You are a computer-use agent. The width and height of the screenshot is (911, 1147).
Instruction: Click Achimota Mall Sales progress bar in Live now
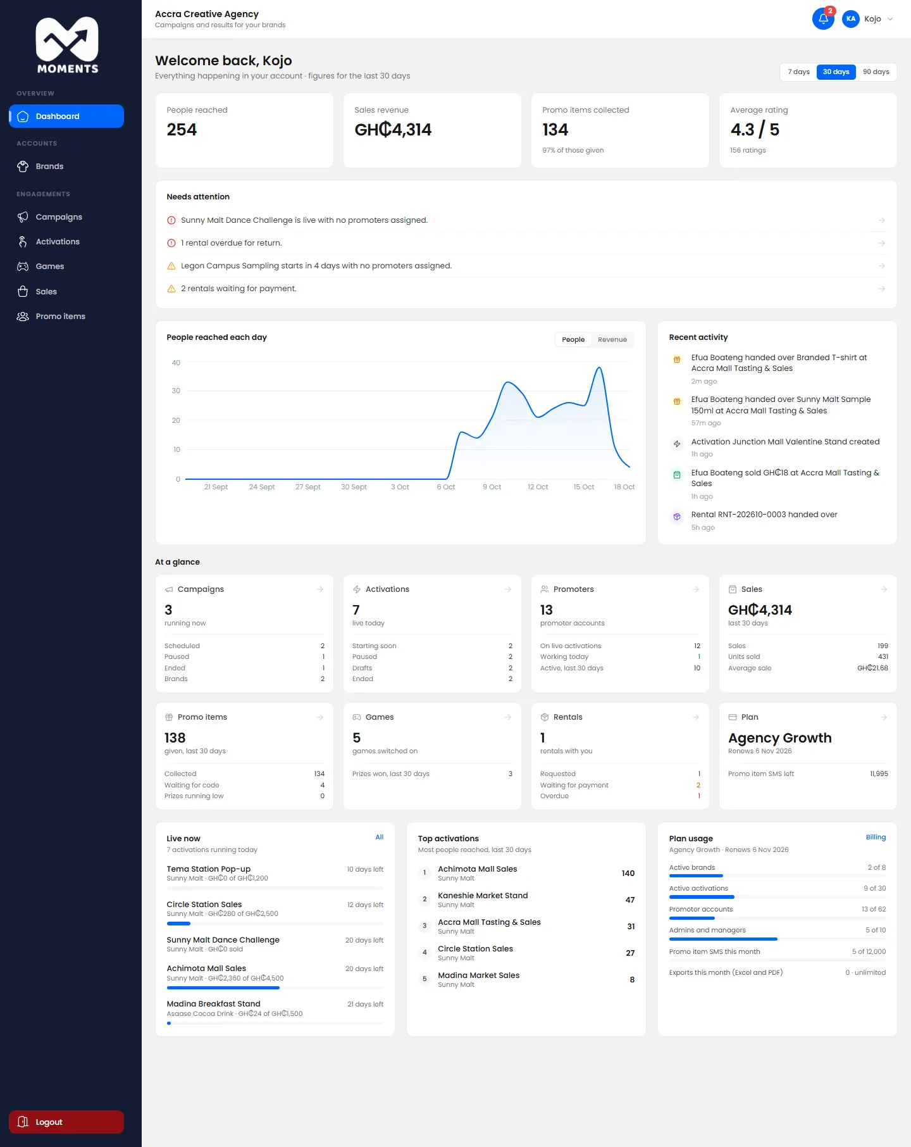coord(275,987)
